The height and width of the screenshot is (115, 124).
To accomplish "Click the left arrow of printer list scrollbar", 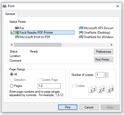I will (x=12, y=45).
